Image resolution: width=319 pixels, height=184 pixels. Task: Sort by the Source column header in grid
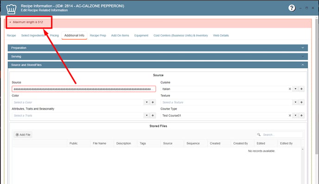coord(172,143)
